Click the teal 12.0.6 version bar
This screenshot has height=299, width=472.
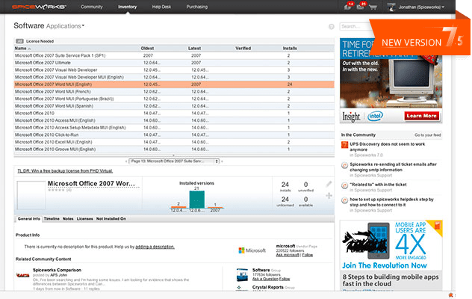(196, 200)
